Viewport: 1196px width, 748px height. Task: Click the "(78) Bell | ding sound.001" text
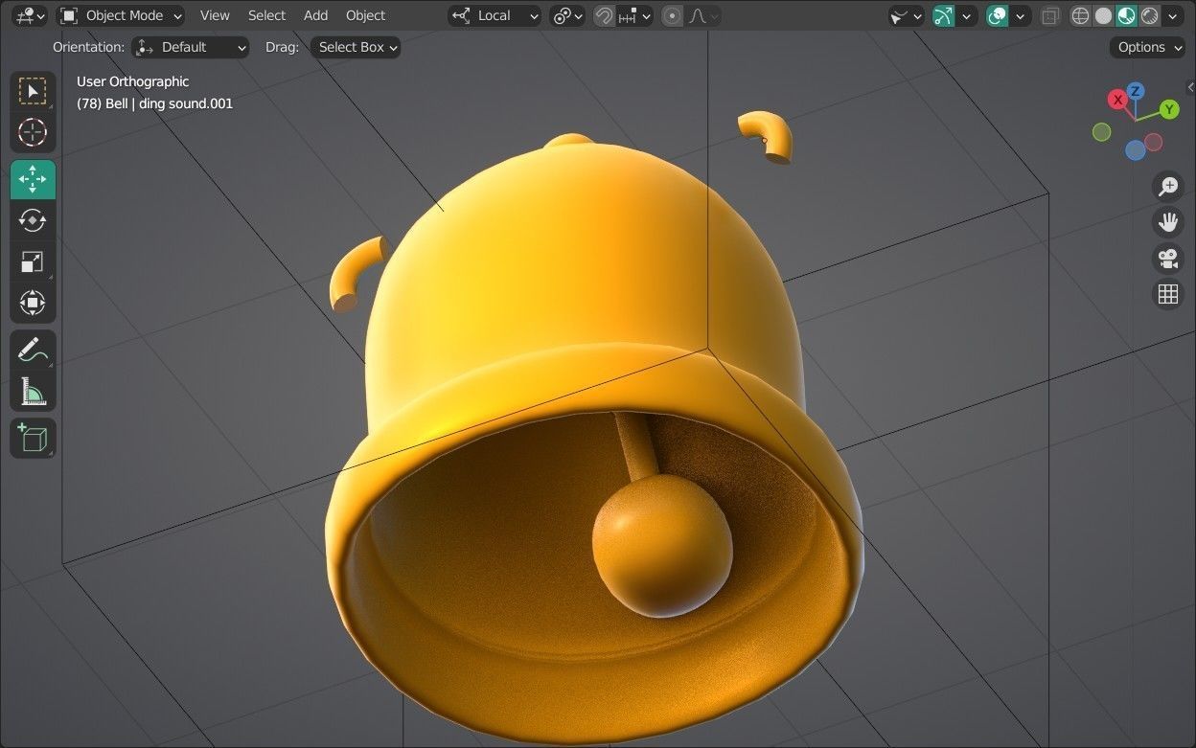(154, 103)
